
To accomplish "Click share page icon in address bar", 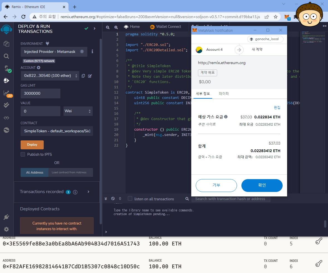I will coord(267,17).
